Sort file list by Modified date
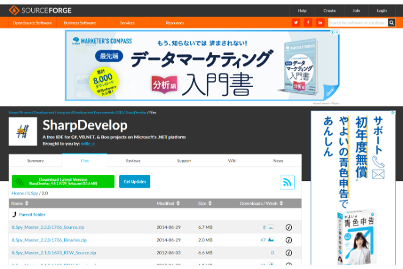This screenshot has width=403, height=269. click(168, 204)
